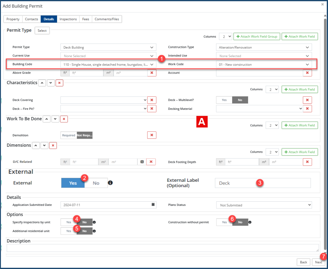
Task: Show info for Specify inspections by unit
Action: pos(94,222)
